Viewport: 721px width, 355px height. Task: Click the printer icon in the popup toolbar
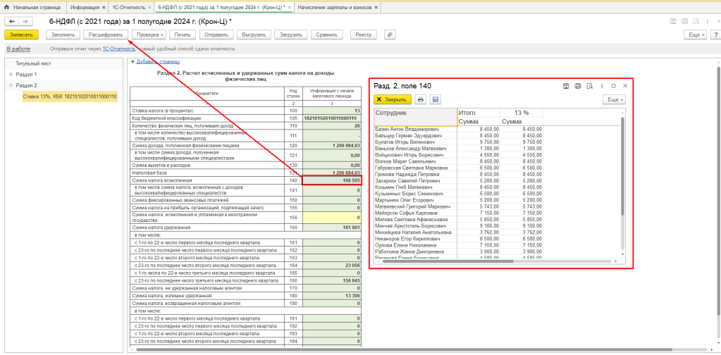[x=420, y=100]
